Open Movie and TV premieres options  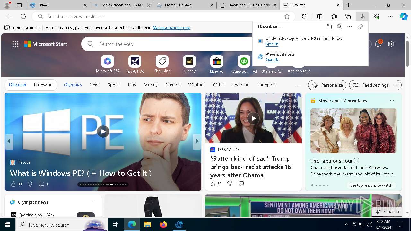click(x=392, y=101)
